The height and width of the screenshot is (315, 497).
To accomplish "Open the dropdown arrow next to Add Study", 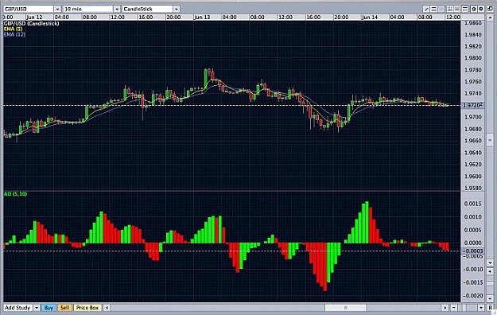I will point(37,308).
